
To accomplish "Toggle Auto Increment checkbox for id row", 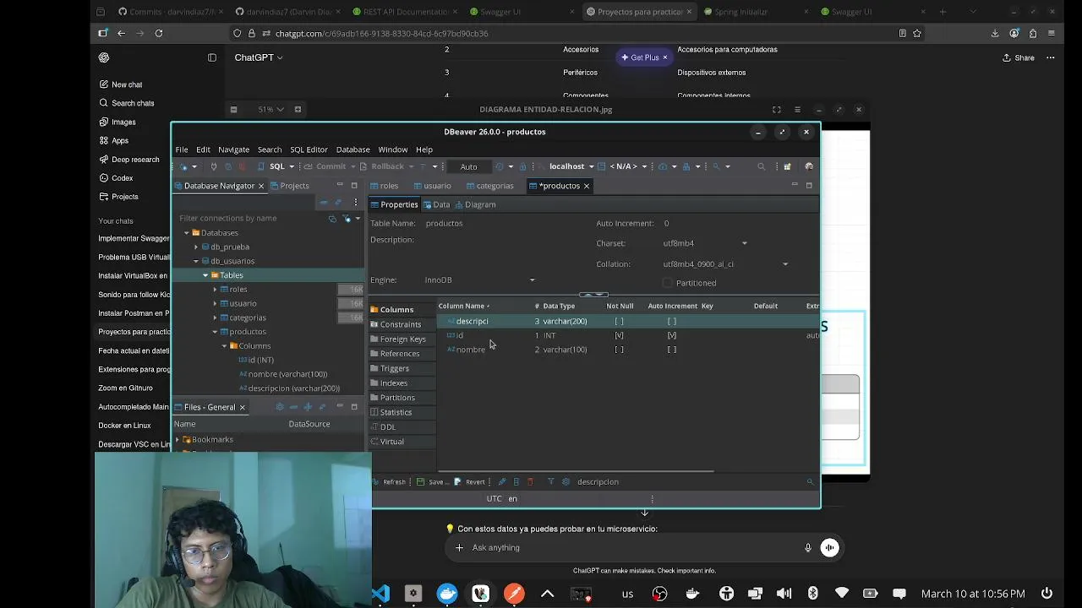I will point(672,335).
